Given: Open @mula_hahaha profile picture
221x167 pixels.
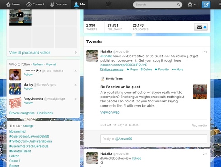Looking at the screenshot, I should tap(15, 74).
